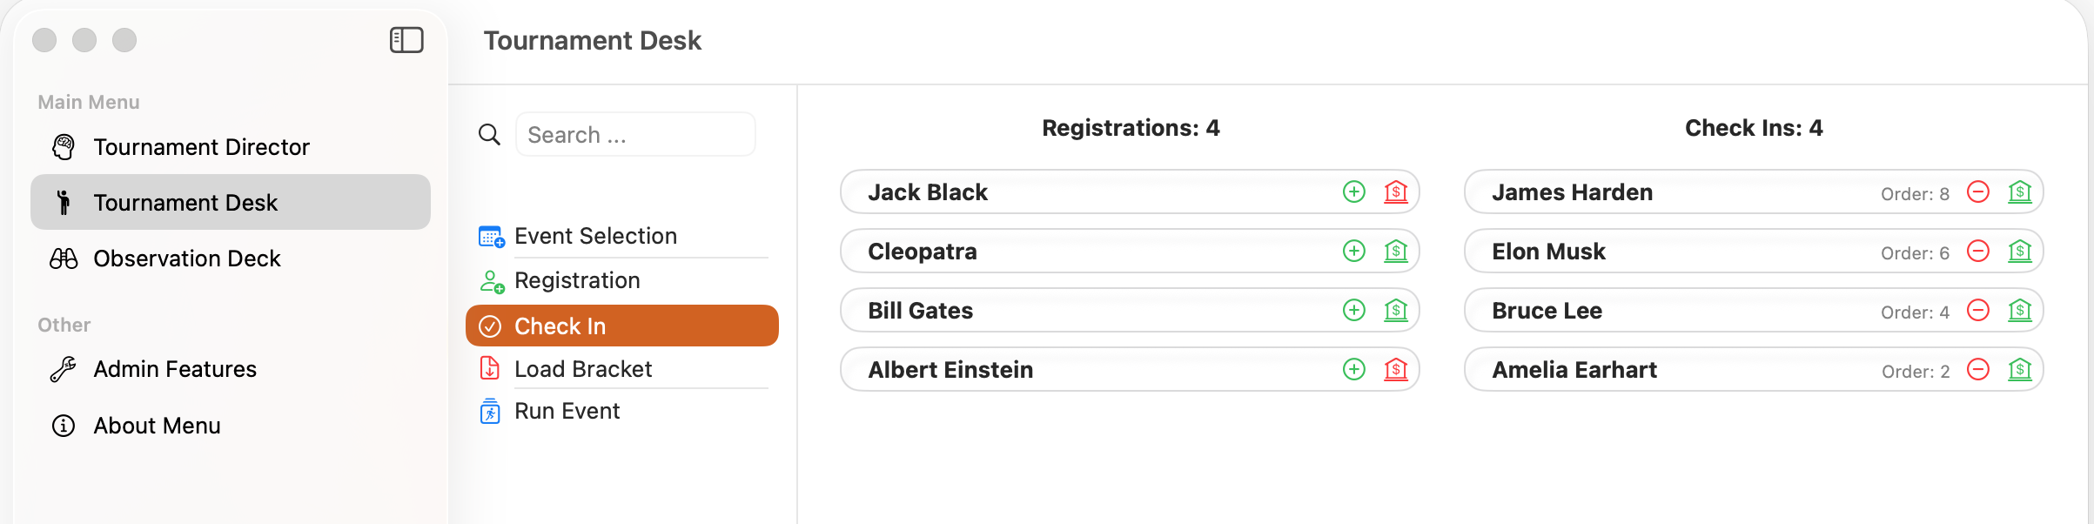Toggle the sidebar collapse icon

406,40
